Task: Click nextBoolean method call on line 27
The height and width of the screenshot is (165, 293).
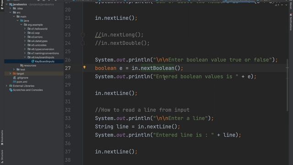Action: coord(157,68)
